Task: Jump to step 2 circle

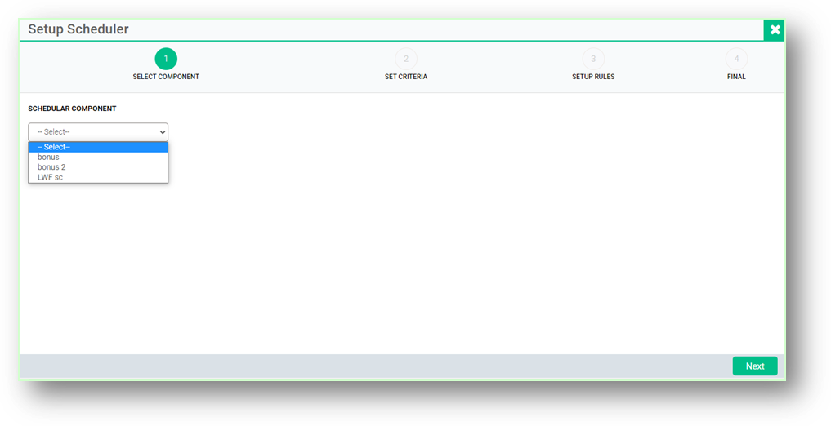Action: click(406, 59)
